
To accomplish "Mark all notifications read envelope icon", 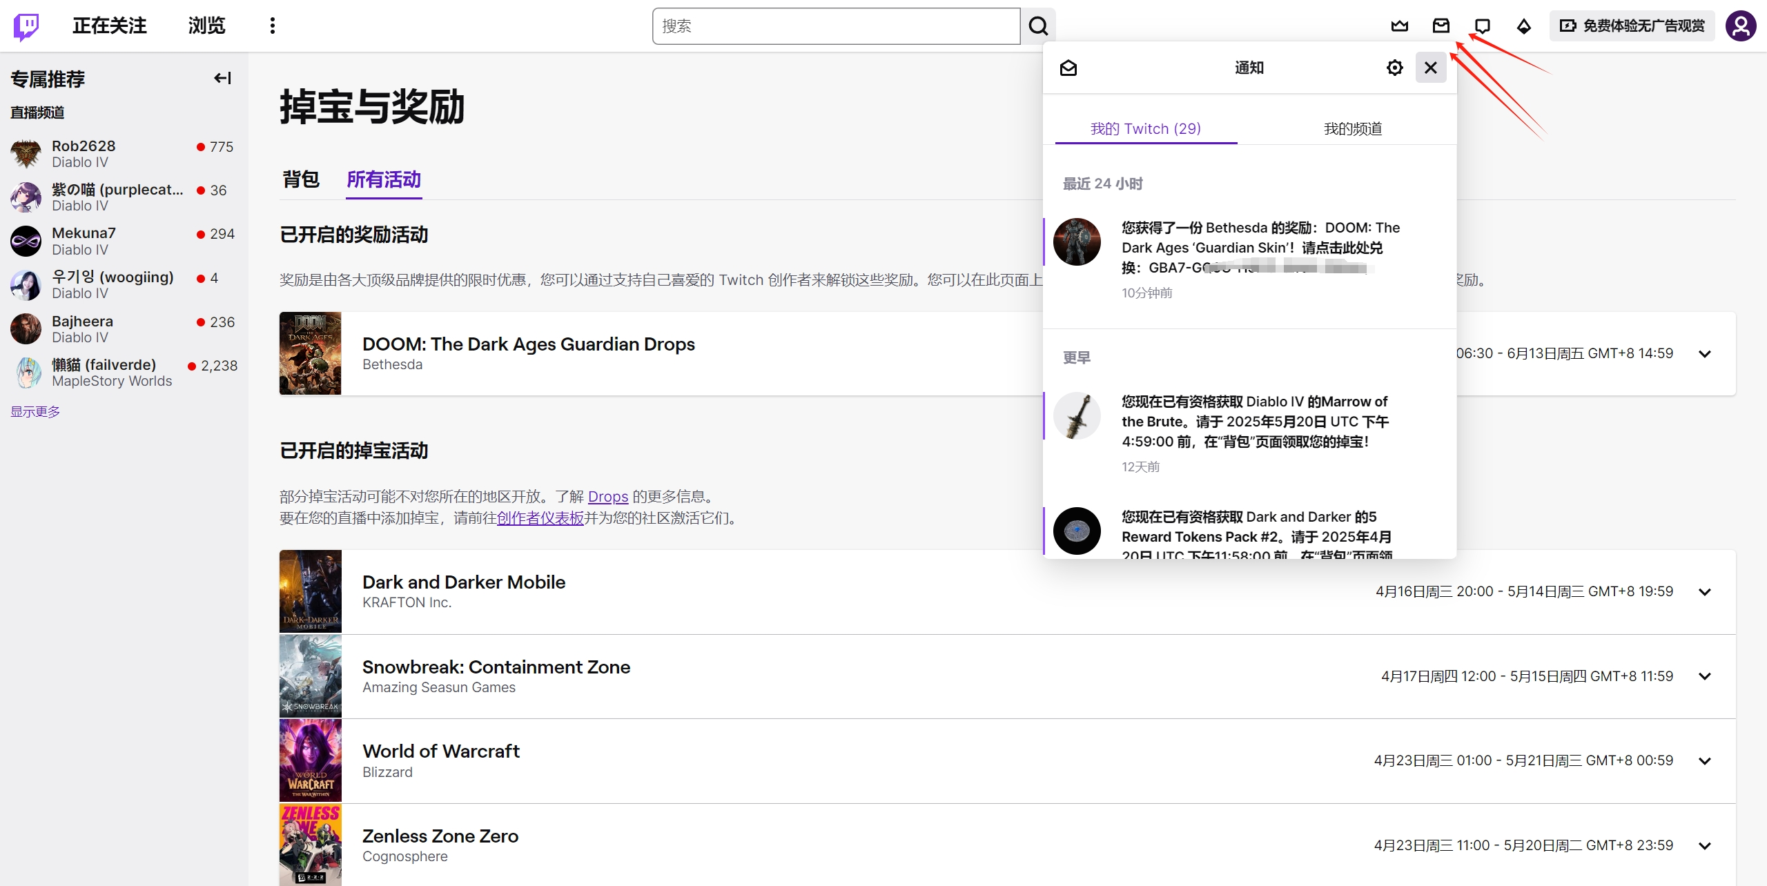I will 1068,68.
